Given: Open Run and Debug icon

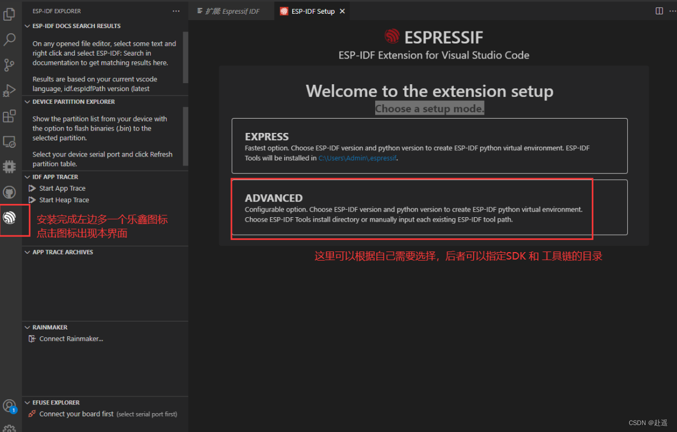Looking at the screenshot, I should point(9,91).
